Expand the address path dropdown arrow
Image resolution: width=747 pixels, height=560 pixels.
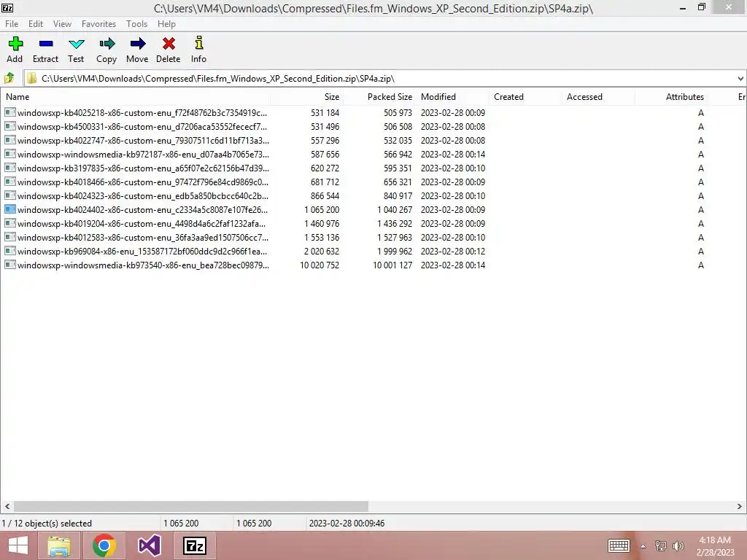point(740,79)
